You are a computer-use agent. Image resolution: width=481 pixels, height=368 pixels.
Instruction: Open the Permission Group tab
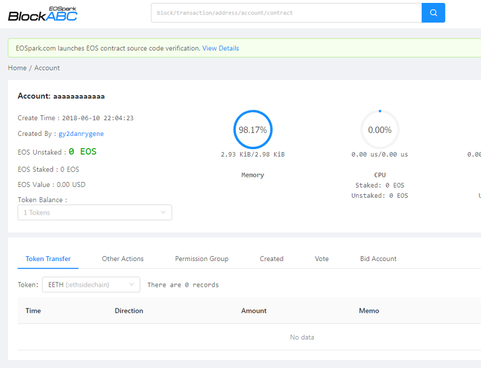click(201, 259)
